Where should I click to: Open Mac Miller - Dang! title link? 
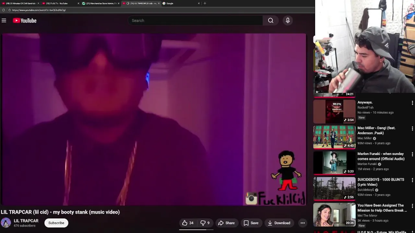point(376,130)
